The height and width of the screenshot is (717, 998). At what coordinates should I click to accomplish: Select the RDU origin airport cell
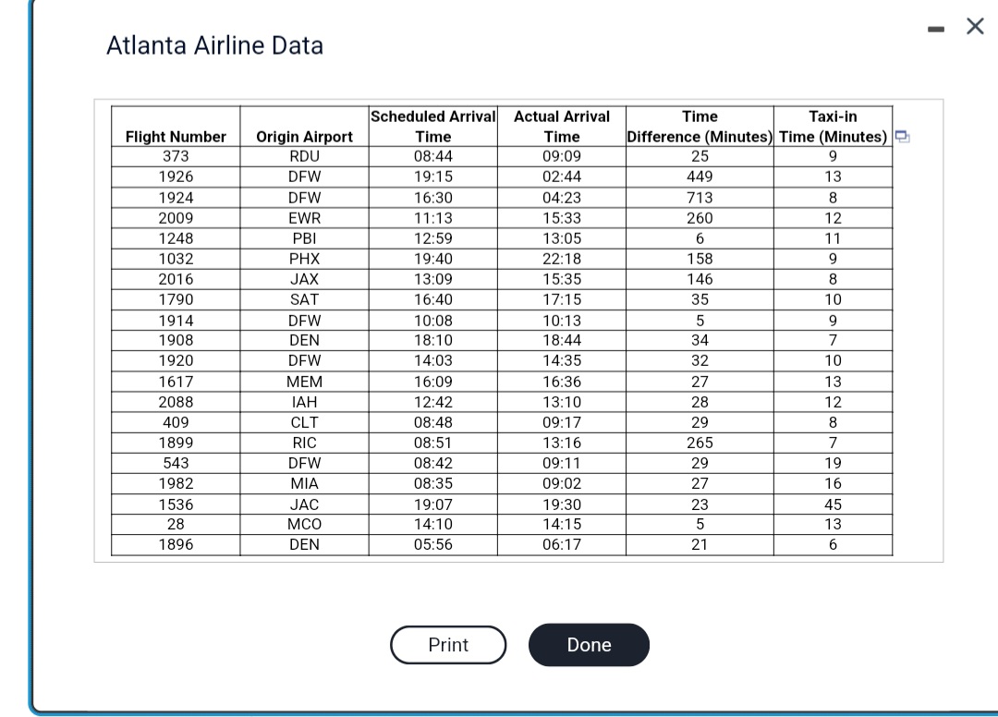click(305, 156)
